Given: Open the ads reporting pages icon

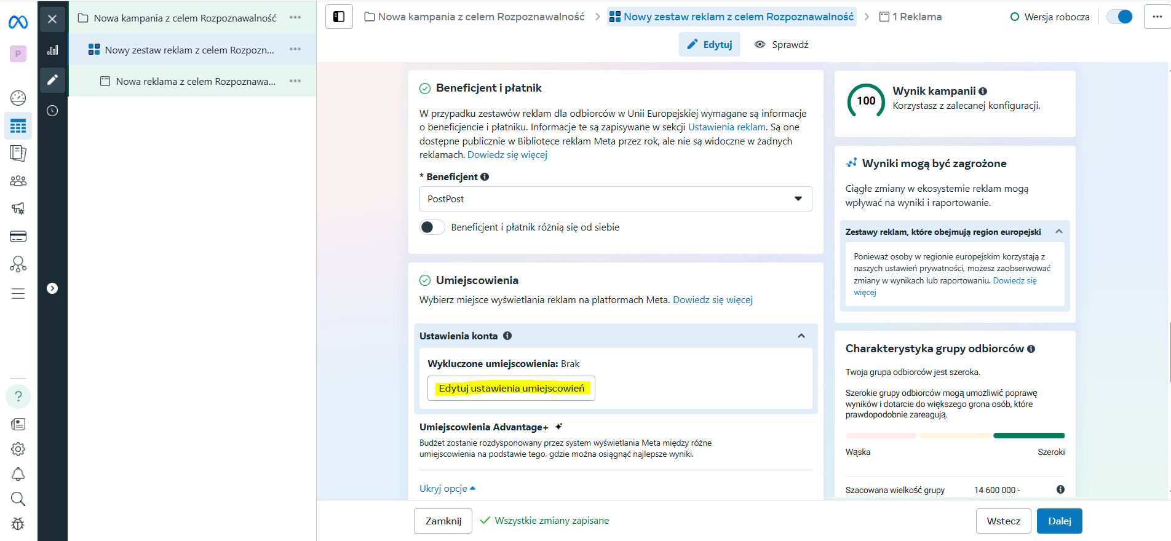Looking at the screenshot, I should tap(18, 153).
